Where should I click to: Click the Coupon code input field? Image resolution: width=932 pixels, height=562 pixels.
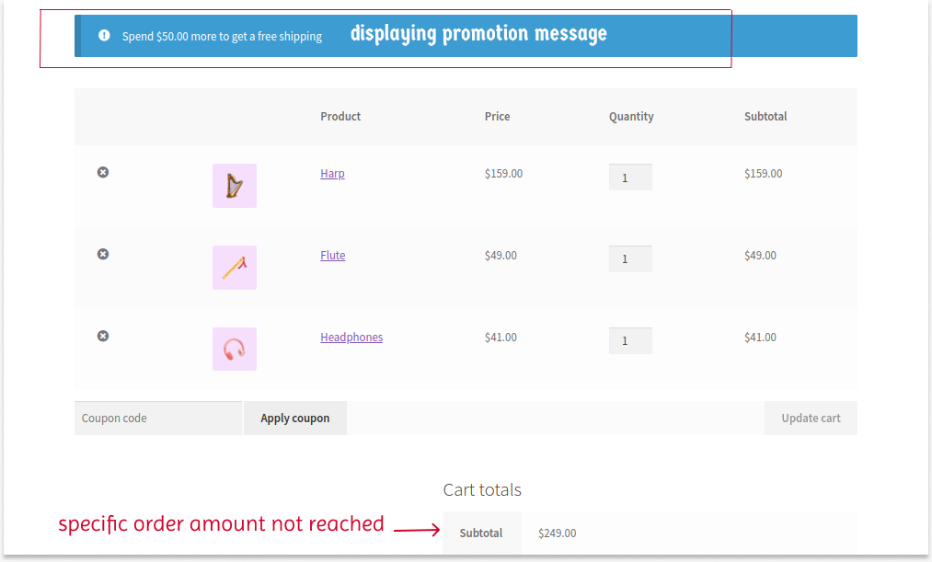158,419
